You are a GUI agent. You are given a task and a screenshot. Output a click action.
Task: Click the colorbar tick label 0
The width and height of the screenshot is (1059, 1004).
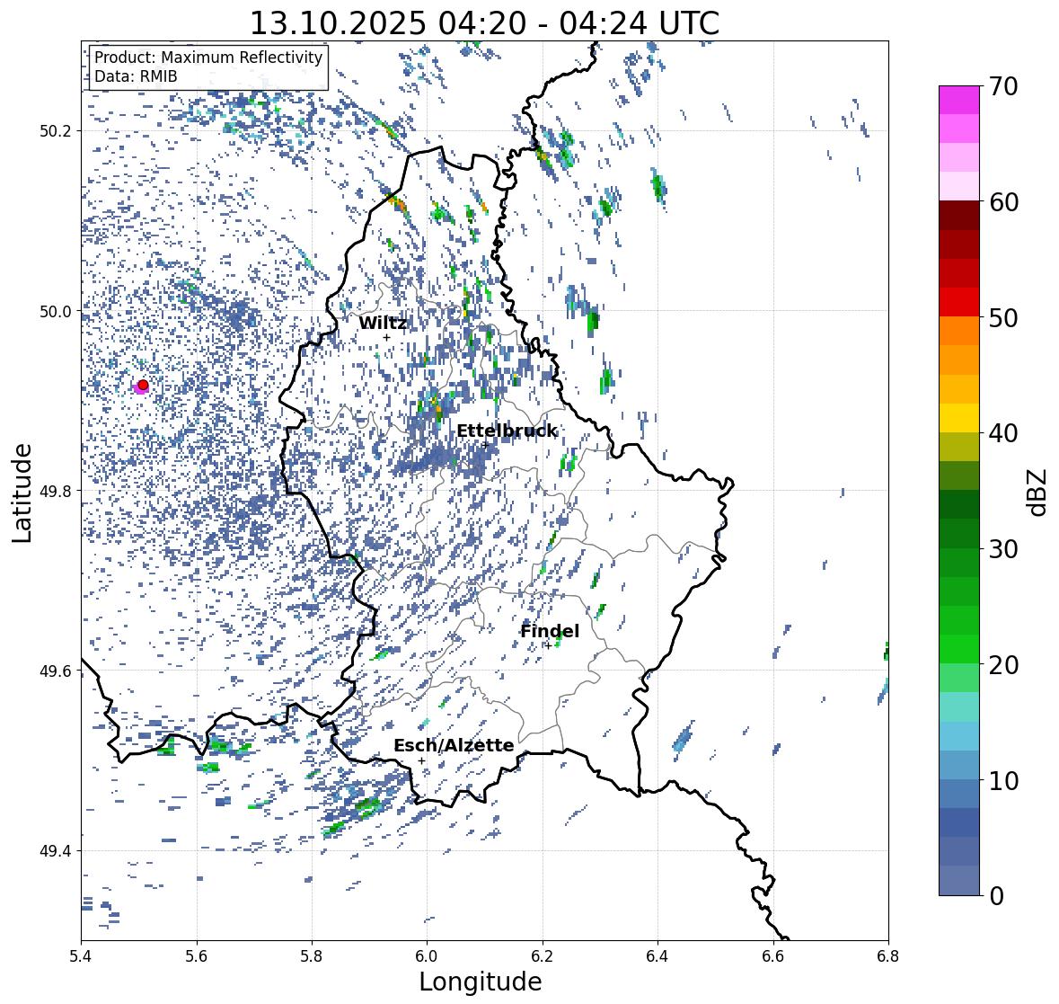pyautogui.click(x=996, y=896)
